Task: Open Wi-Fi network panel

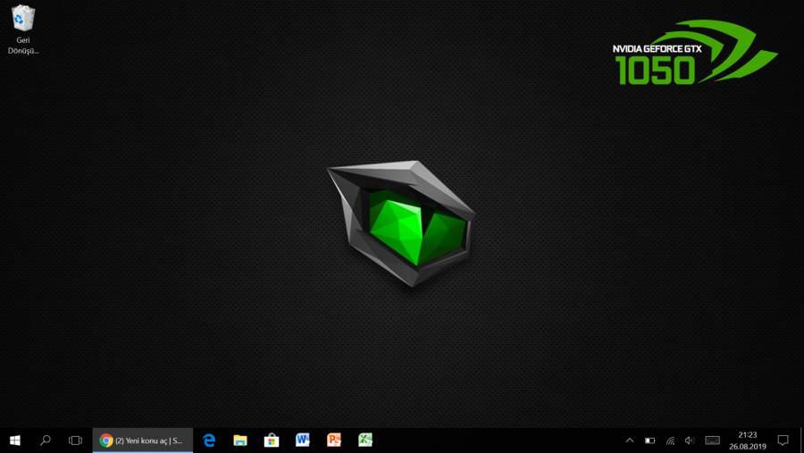Action: [x=670, y=440]
